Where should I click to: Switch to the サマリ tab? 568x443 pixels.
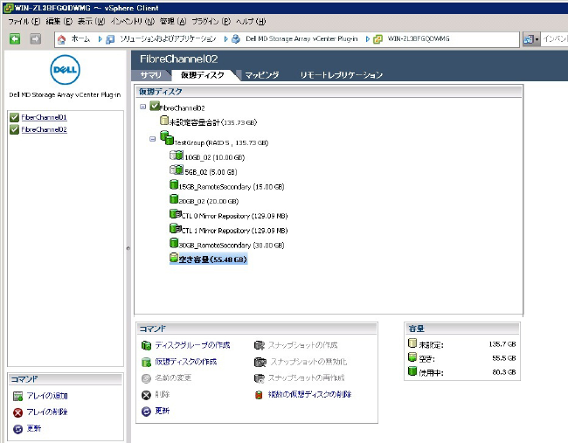tap(150, 75)
